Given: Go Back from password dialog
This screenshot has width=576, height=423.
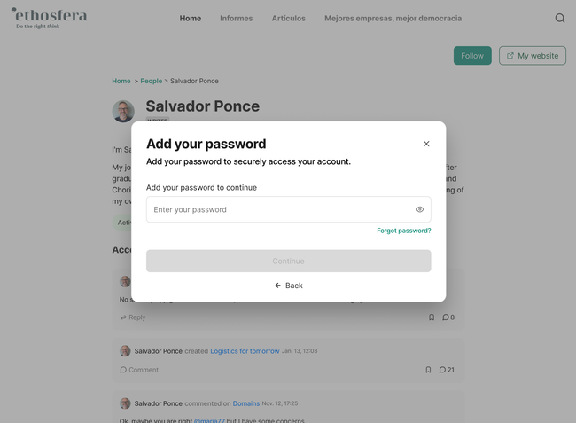Looking at the screenshot, I should (289, 286).
